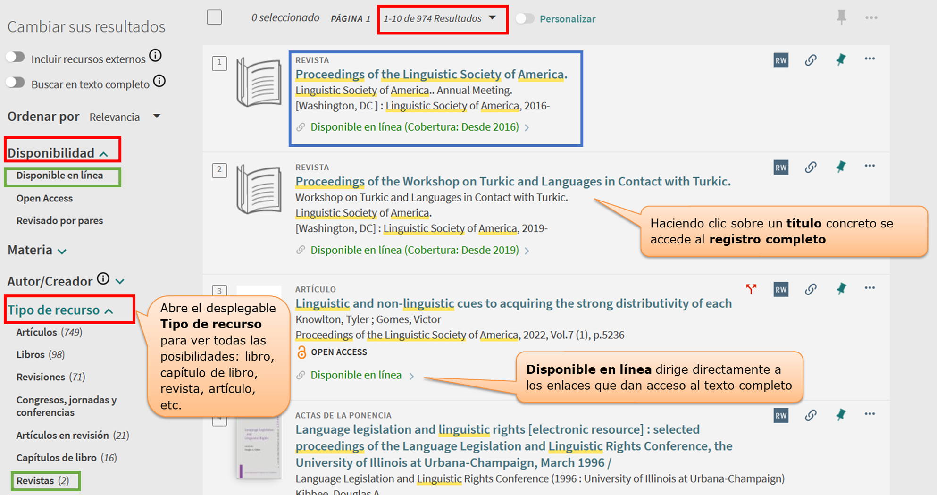Enable Incluir recursos externos toggle
This screenshot has height=495, width=937.
(x=16, y=58)
